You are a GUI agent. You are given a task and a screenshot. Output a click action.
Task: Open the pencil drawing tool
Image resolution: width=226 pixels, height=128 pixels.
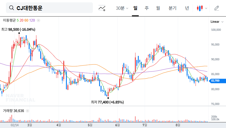pyautogui.click(x=217, y=8)
